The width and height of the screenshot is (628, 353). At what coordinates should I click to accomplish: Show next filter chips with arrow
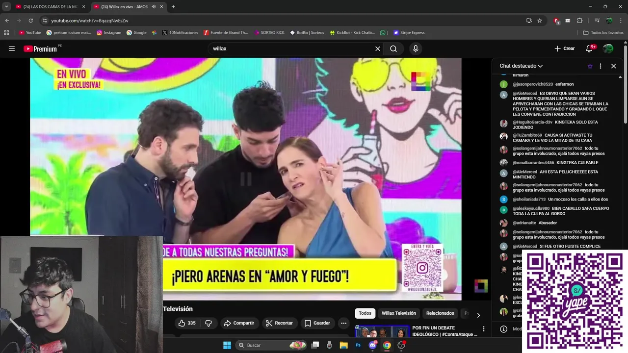478,315
